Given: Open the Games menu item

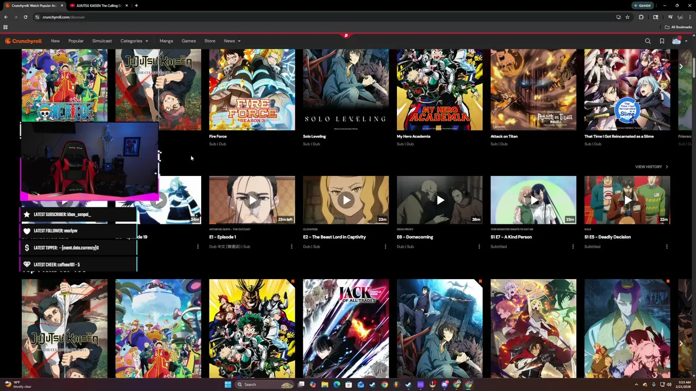Looking at the screenshot, I should coord(189,41).
